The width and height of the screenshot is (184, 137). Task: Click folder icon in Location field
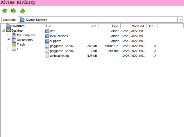[x=22, y=19]
